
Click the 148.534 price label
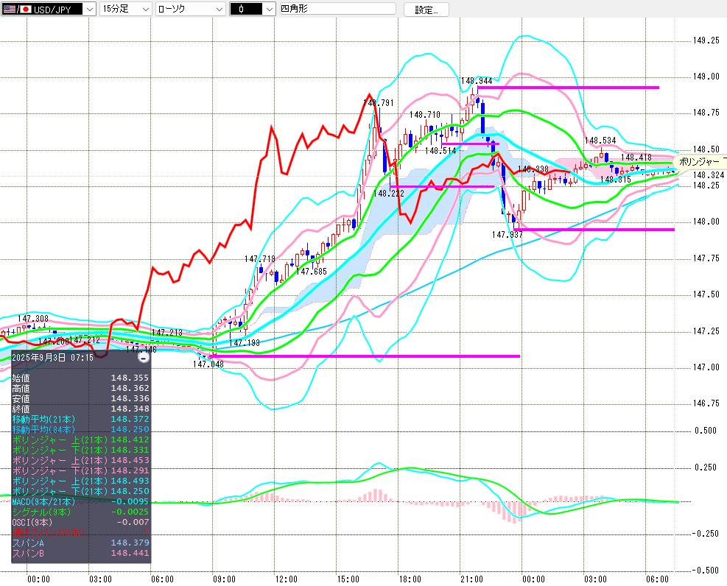coord(600,141)
